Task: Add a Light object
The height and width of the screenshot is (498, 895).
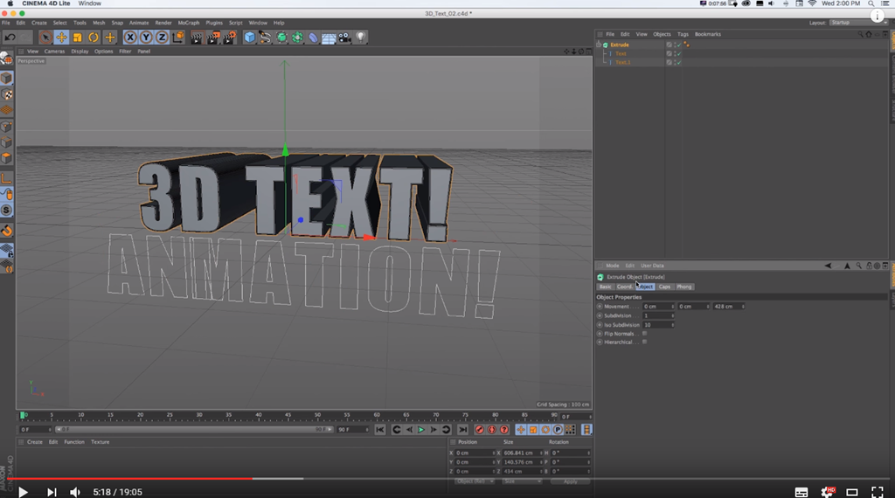Action: [361, 38]
